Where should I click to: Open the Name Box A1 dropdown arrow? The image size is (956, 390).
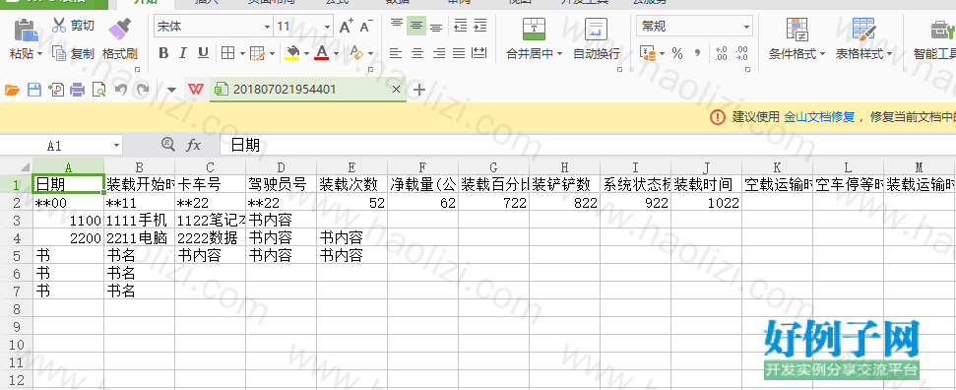pyautogui.click(x=116, y=146)
